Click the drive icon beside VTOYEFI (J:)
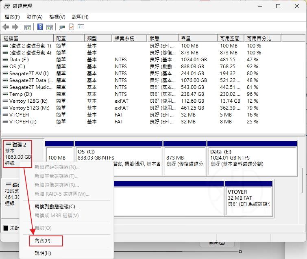Screen dimensions: 307x259 pos(5,122)
